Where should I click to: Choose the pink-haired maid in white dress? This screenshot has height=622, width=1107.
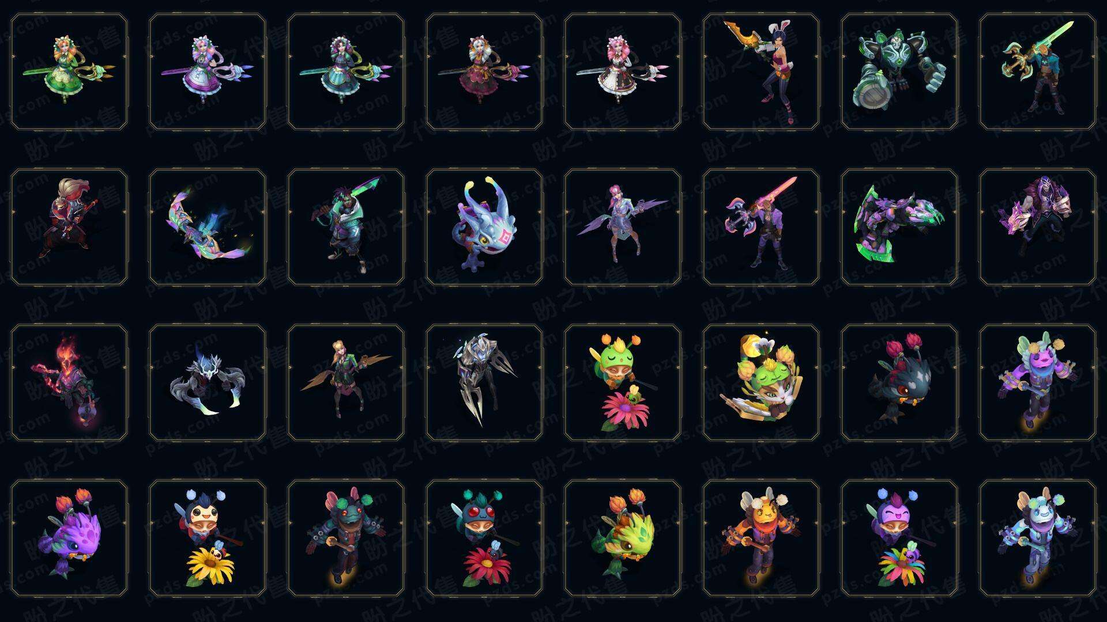623,72
